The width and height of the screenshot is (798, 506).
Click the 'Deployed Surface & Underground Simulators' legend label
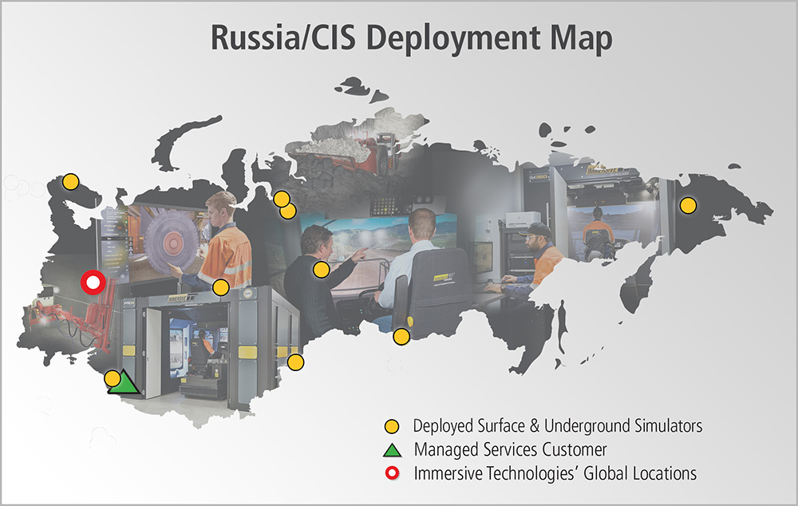pos(557,425)
